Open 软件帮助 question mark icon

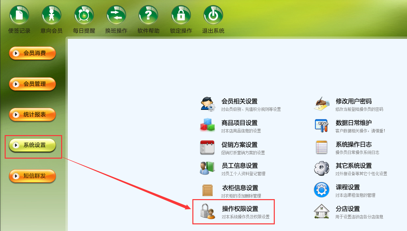[x=149, y=15]
